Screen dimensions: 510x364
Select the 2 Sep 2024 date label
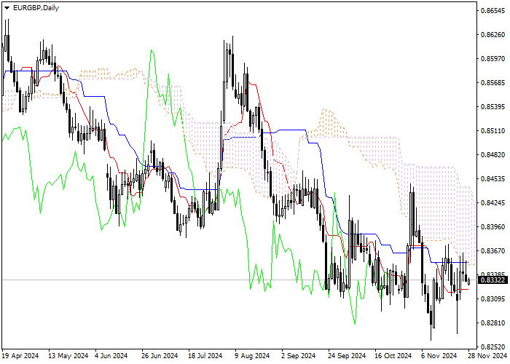coord(298,356)
